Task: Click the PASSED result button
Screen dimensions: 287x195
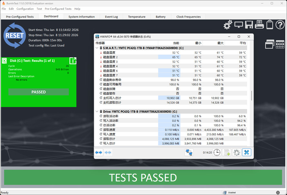Action: pyautogui.click(x=39, y=92)
